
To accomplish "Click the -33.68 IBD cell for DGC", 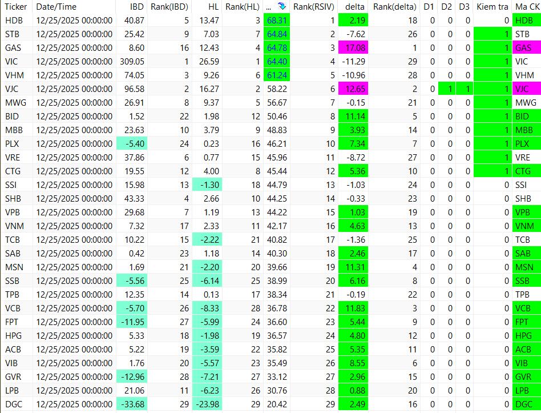I will pyautogui.click(x=132, y=404).
